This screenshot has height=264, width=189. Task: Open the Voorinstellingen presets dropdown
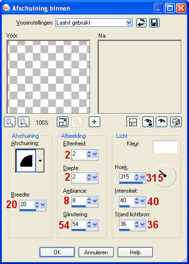click(x=129, y=23)
